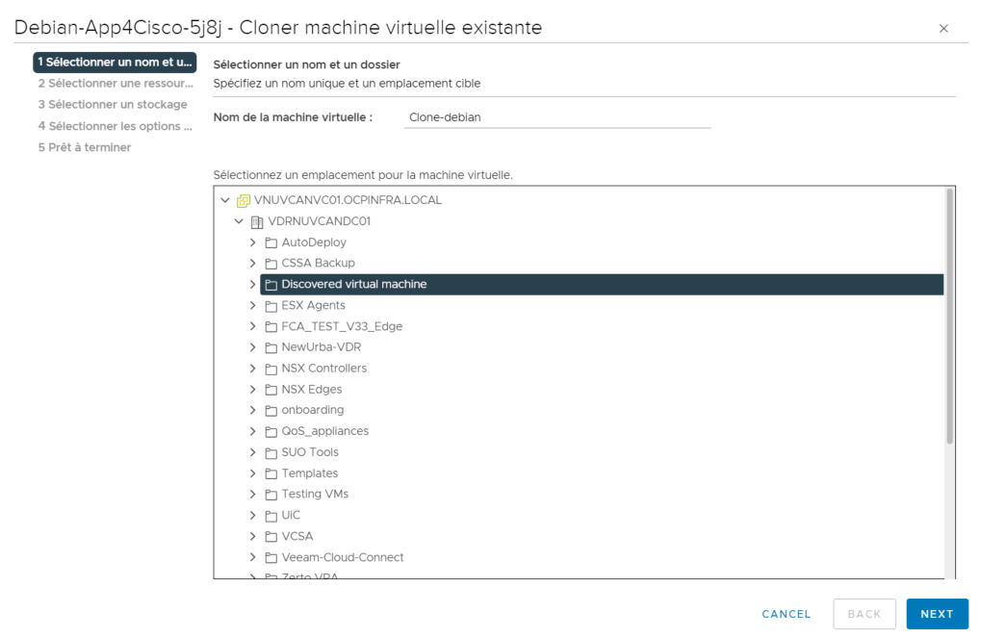Click the VCSA folder icon

tap(271, 537)
